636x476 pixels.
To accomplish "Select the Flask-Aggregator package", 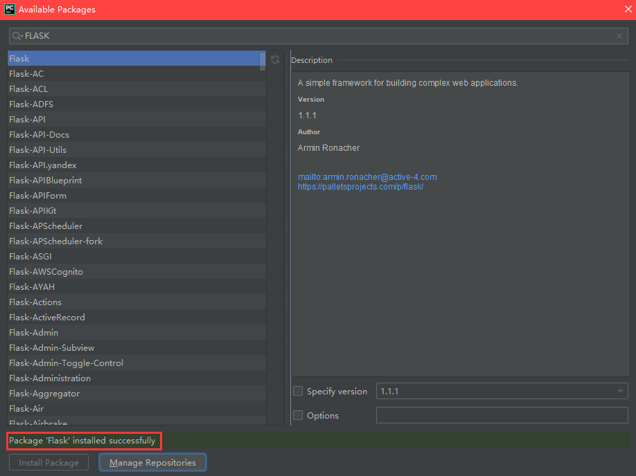I will pyautogui.click(x=136, y=394).
